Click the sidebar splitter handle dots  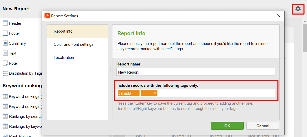pyautogui.click(x=110, y=70)
